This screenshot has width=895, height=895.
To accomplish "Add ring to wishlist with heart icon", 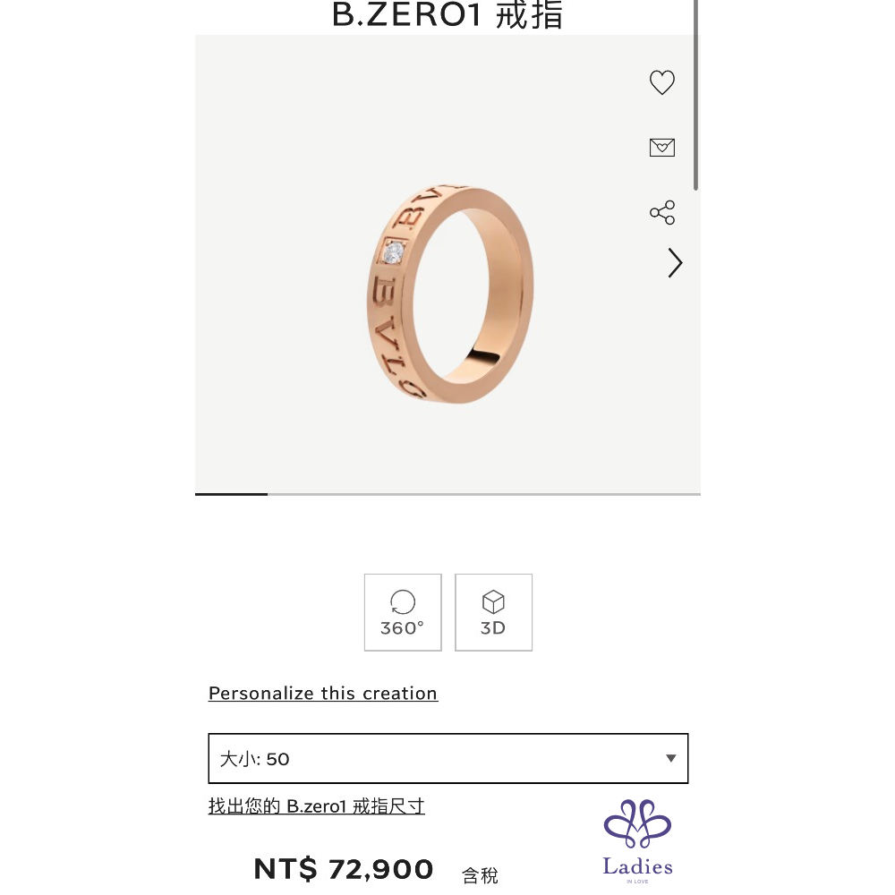I will 661,82.
